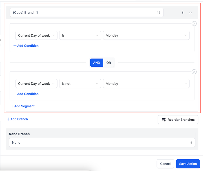This screenshot has height=171, width=203.
Task: Open the Is operator dropdown
Action: pyautogui.click(x=80, y=35)
